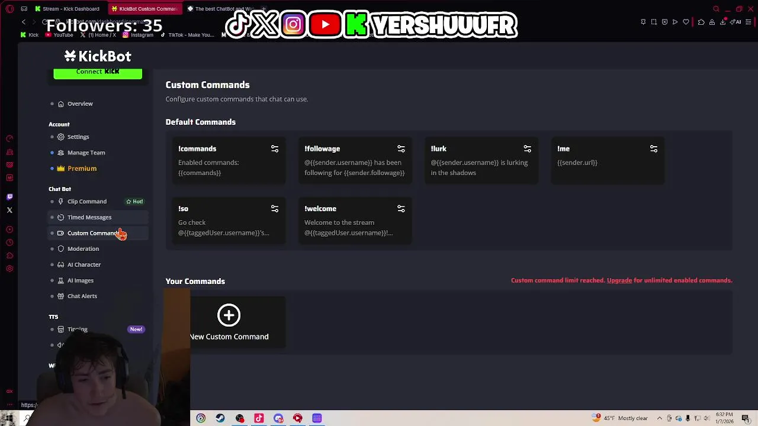Click the snapshot capture toolbar icon

[x=654, y=22]
